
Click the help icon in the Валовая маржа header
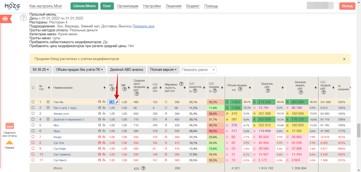(301, 92)
